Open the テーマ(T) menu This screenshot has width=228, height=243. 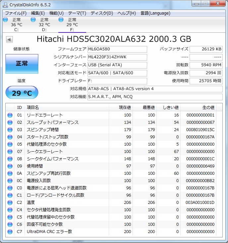pyautogui.click(x=77, y=13)
